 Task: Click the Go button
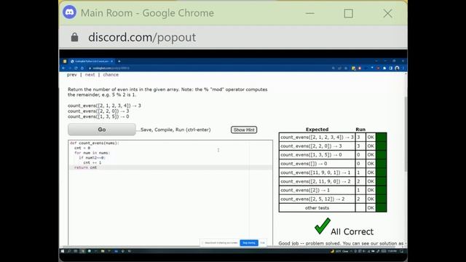[102, 130]
